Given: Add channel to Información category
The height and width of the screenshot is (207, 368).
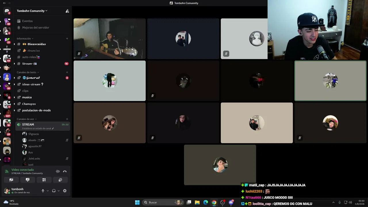Looking at the screenshot, I should click(67, 39).
